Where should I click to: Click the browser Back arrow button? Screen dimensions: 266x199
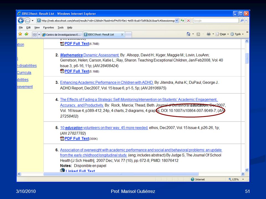point(21,21)
